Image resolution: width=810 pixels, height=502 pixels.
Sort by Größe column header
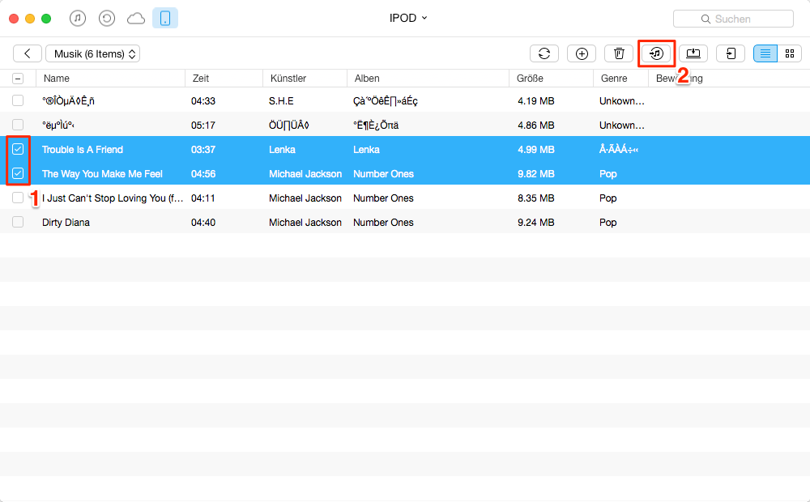tap(551, 79)
